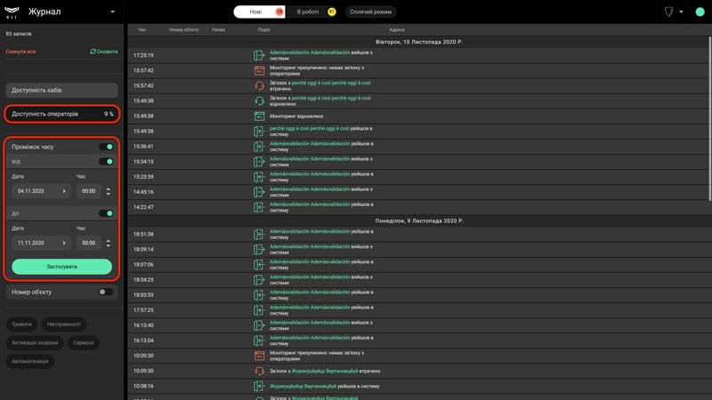Click the monitoring suspended icon at 15:57:42
This screenshot has height=400, width=712.
coord(259,70)
